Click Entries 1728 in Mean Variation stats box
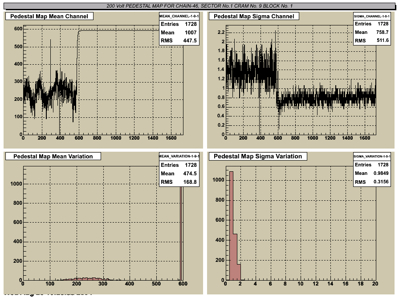This screenshot has height=298, width=399. pos(179,165)
